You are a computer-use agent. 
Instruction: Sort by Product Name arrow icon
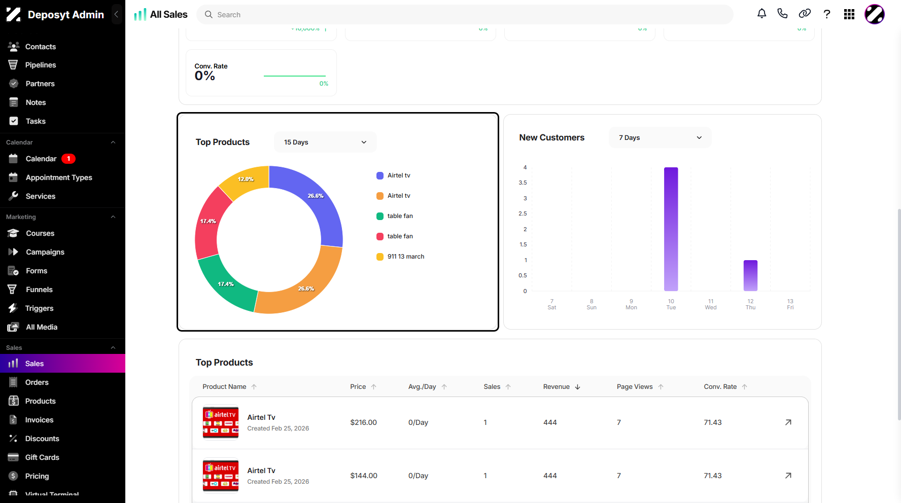coord(254,387)
